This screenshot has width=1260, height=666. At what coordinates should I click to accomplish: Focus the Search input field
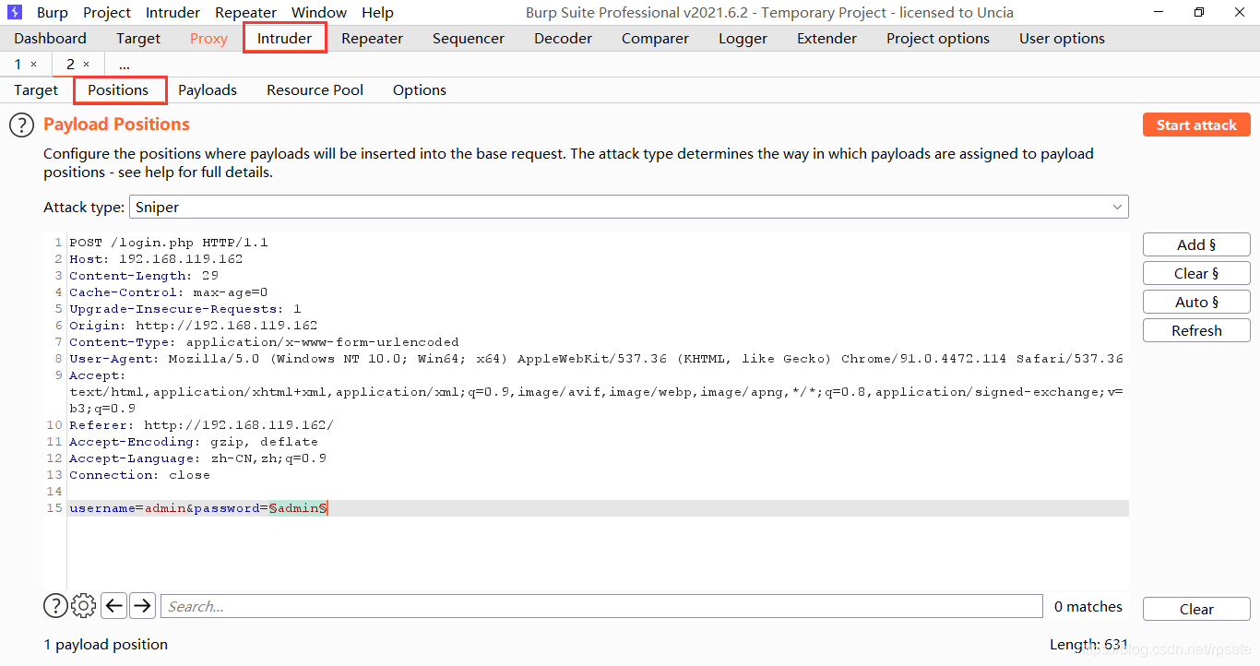click(x=601, y=606)
